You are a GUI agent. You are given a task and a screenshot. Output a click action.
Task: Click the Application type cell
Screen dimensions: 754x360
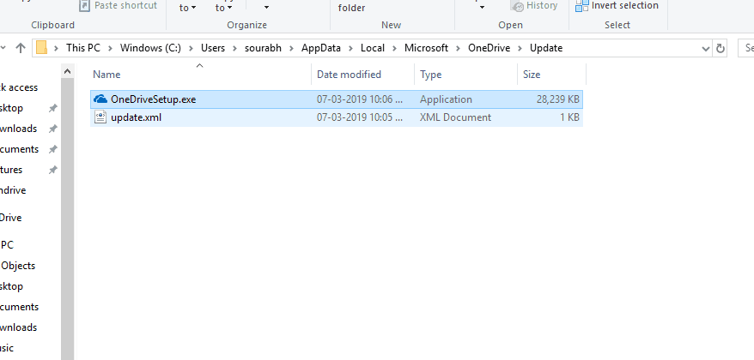pyautogui.click(x=446, y=99)
